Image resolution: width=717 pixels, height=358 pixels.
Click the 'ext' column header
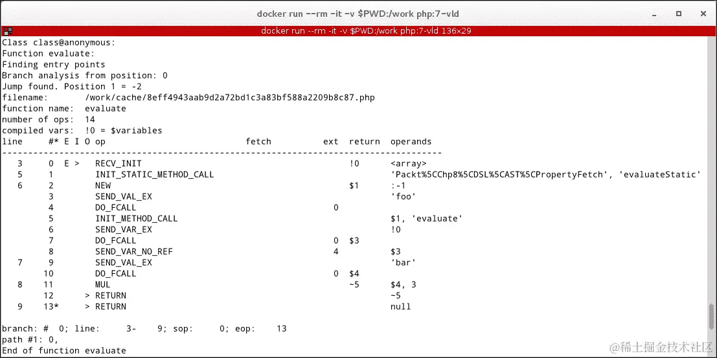(x=330, y=141)
